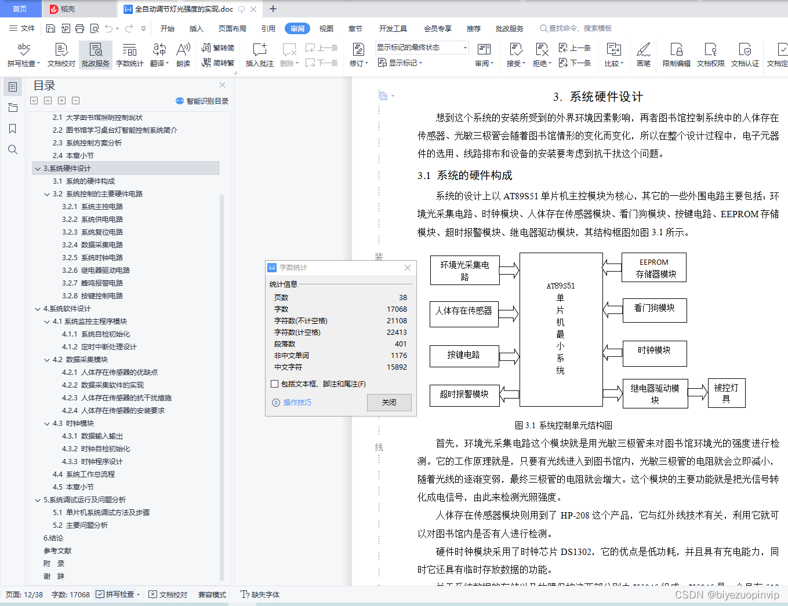Collapse 5.系统调试运行及问题分析 node

(38, 500)
